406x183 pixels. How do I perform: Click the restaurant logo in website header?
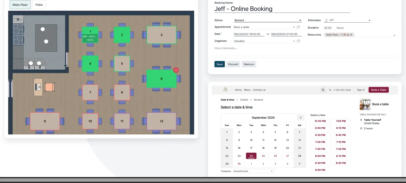click(225, 90)
